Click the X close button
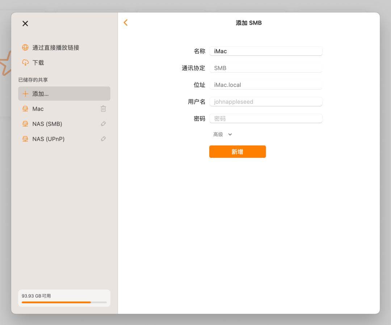 click(25, 23)
